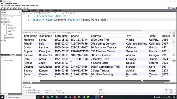Select the address cell 538 Mosinee Center
This screenshot has width=177, height=99.
pyautogui.click(x=103, y=51)
